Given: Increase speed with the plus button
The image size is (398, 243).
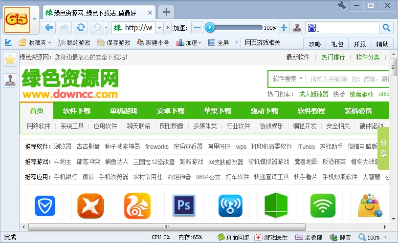Looking at the screenshot, I should [284, 28].
